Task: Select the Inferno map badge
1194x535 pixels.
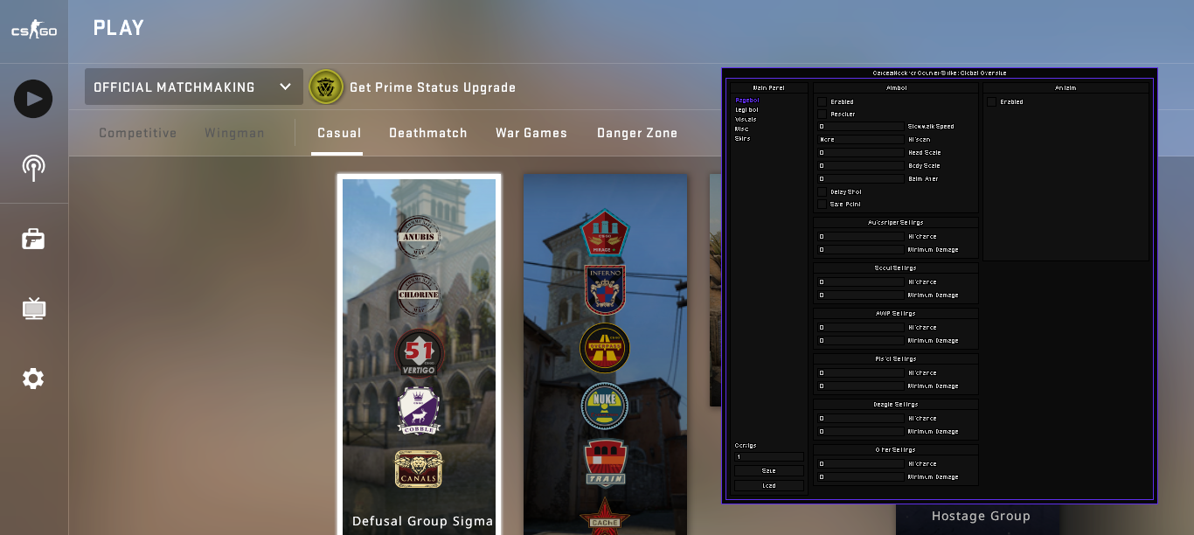Action: (605, 290)
